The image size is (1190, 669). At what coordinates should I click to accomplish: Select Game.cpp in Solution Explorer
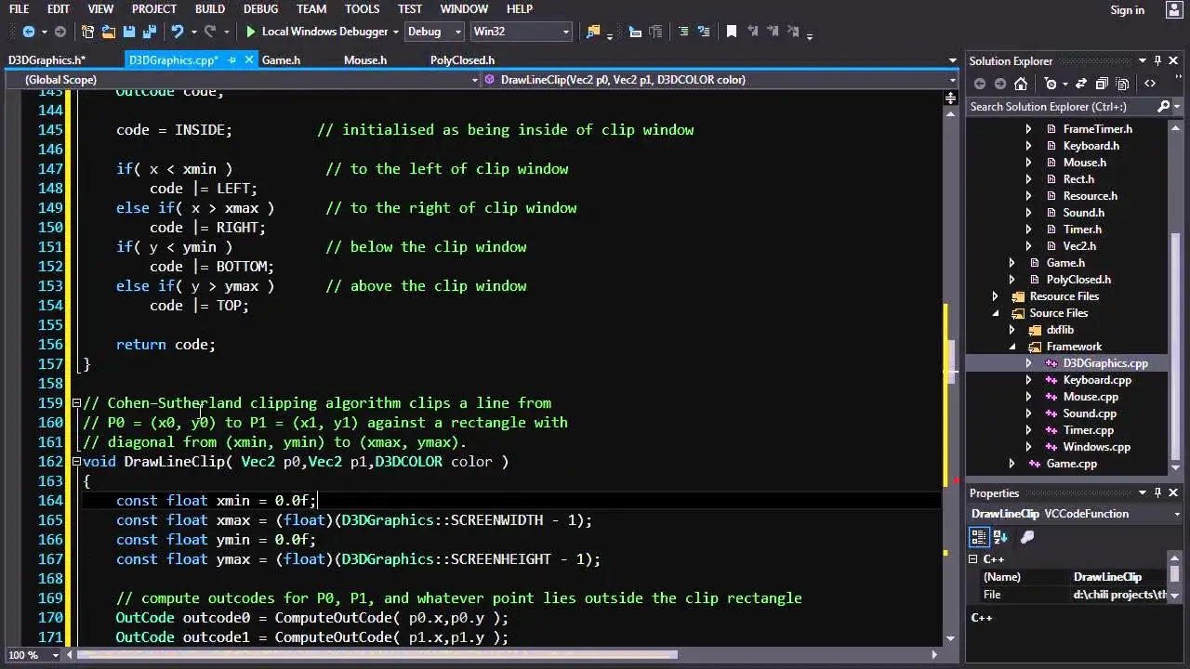click(1071, 464)
